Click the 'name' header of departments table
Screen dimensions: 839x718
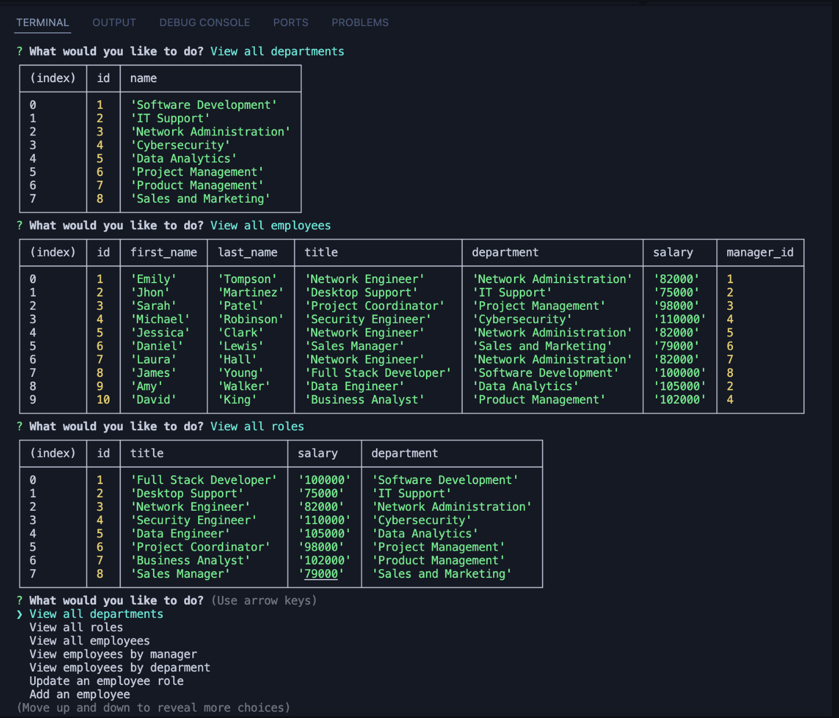pos(143,78)
